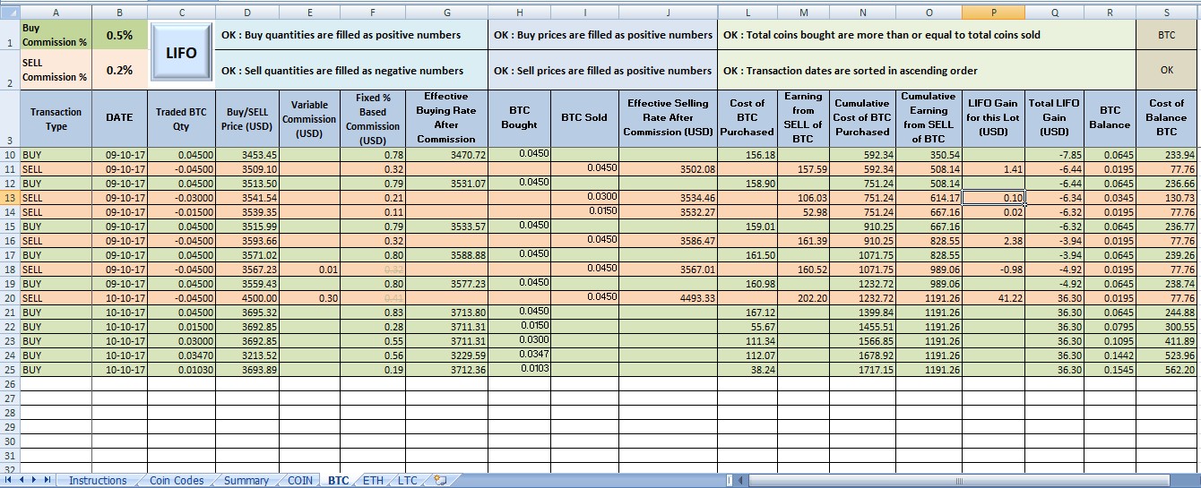This screenshot has height=488, width=1201.
Task: Click variable commission 0.30 cell
Action: pyautogui.click(x=309, y=298)
